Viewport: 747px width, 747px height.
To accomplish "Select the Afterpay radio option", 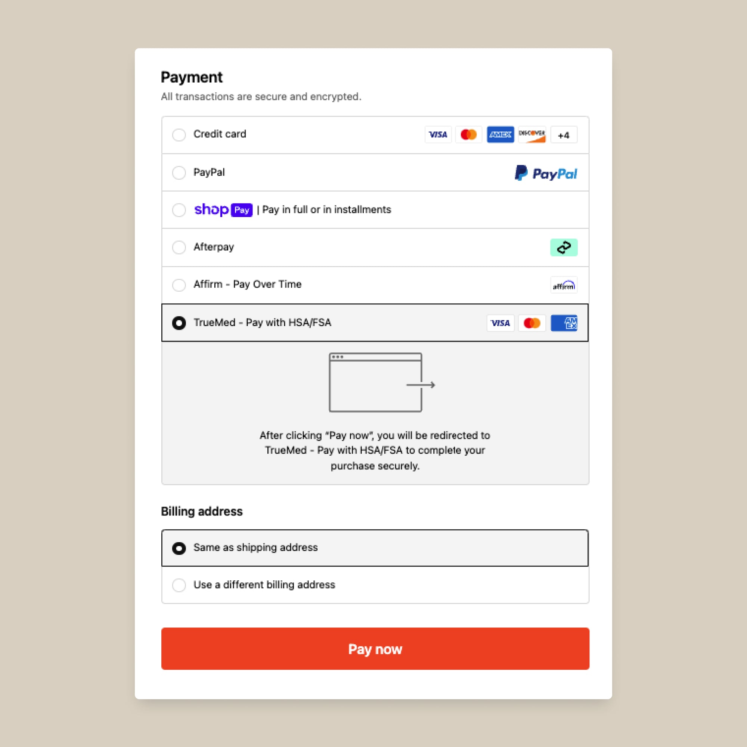I will pos(179,248).
